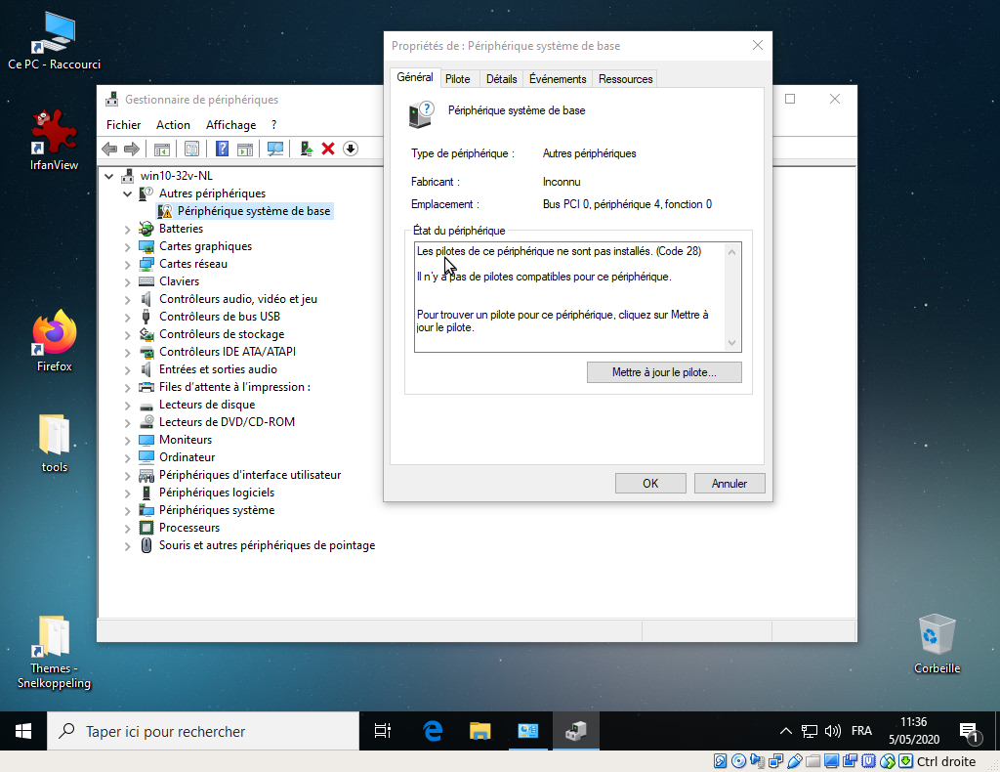
Task: Click the VirtualBox hard disk status icon
Action: (x=720, y=761)
